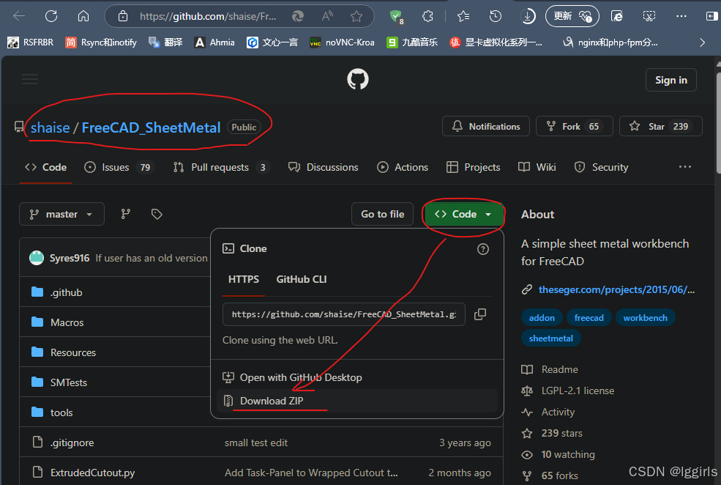The width and height of the screenshot is (721, 485).
Task: Open the LGPL-2.1 license link
Action: [578, 390]
